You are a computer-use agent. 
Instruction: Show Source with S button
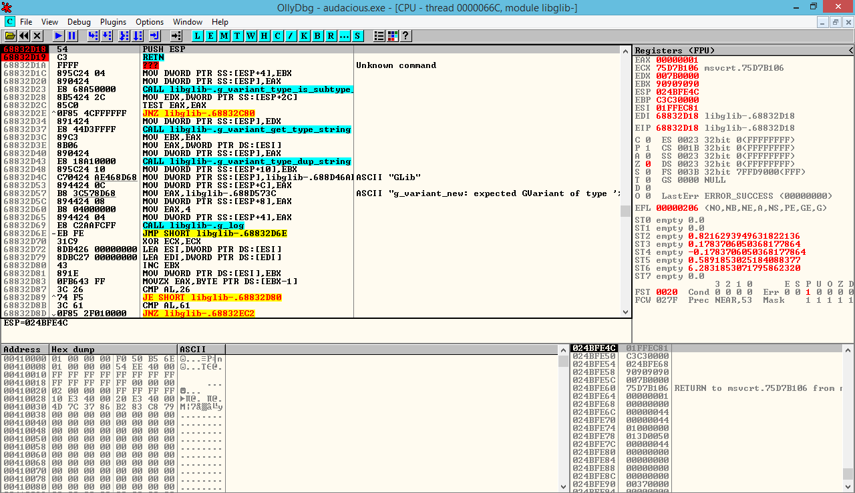[358, 35]
